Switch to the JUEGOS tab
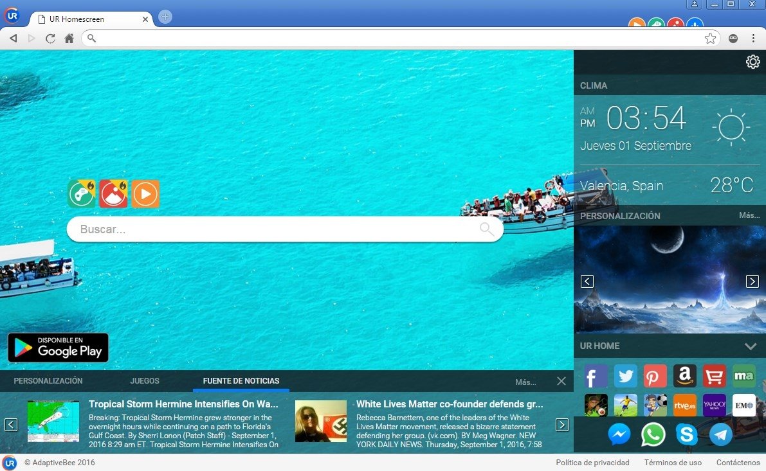766x471 pixels. [145, 380]
